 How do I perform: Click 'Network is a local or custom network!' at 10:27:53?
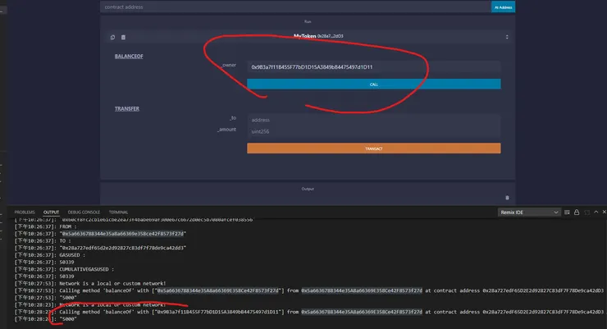112,284
